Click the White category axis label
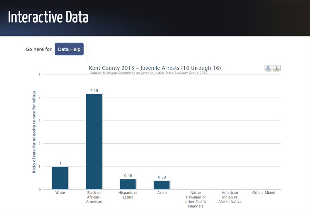Image resolution: width=310 pixels, height=216 pixels. (60, 193)
